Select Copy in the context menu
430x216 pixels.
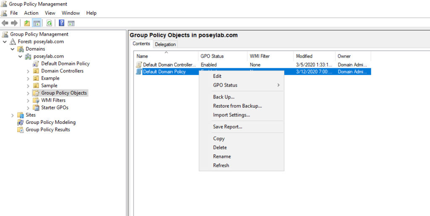[x=241, y=139]
